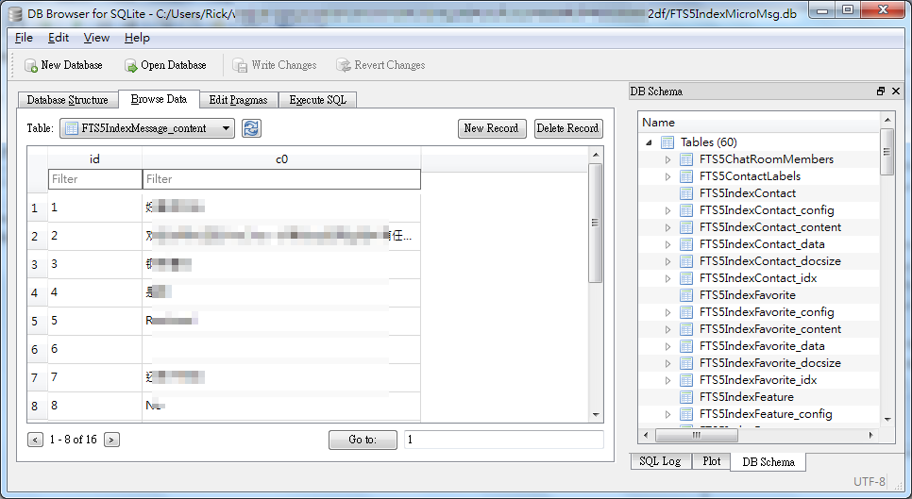Click the table icon beside Tables (60)
912x499 pixels.
point(667,142)
